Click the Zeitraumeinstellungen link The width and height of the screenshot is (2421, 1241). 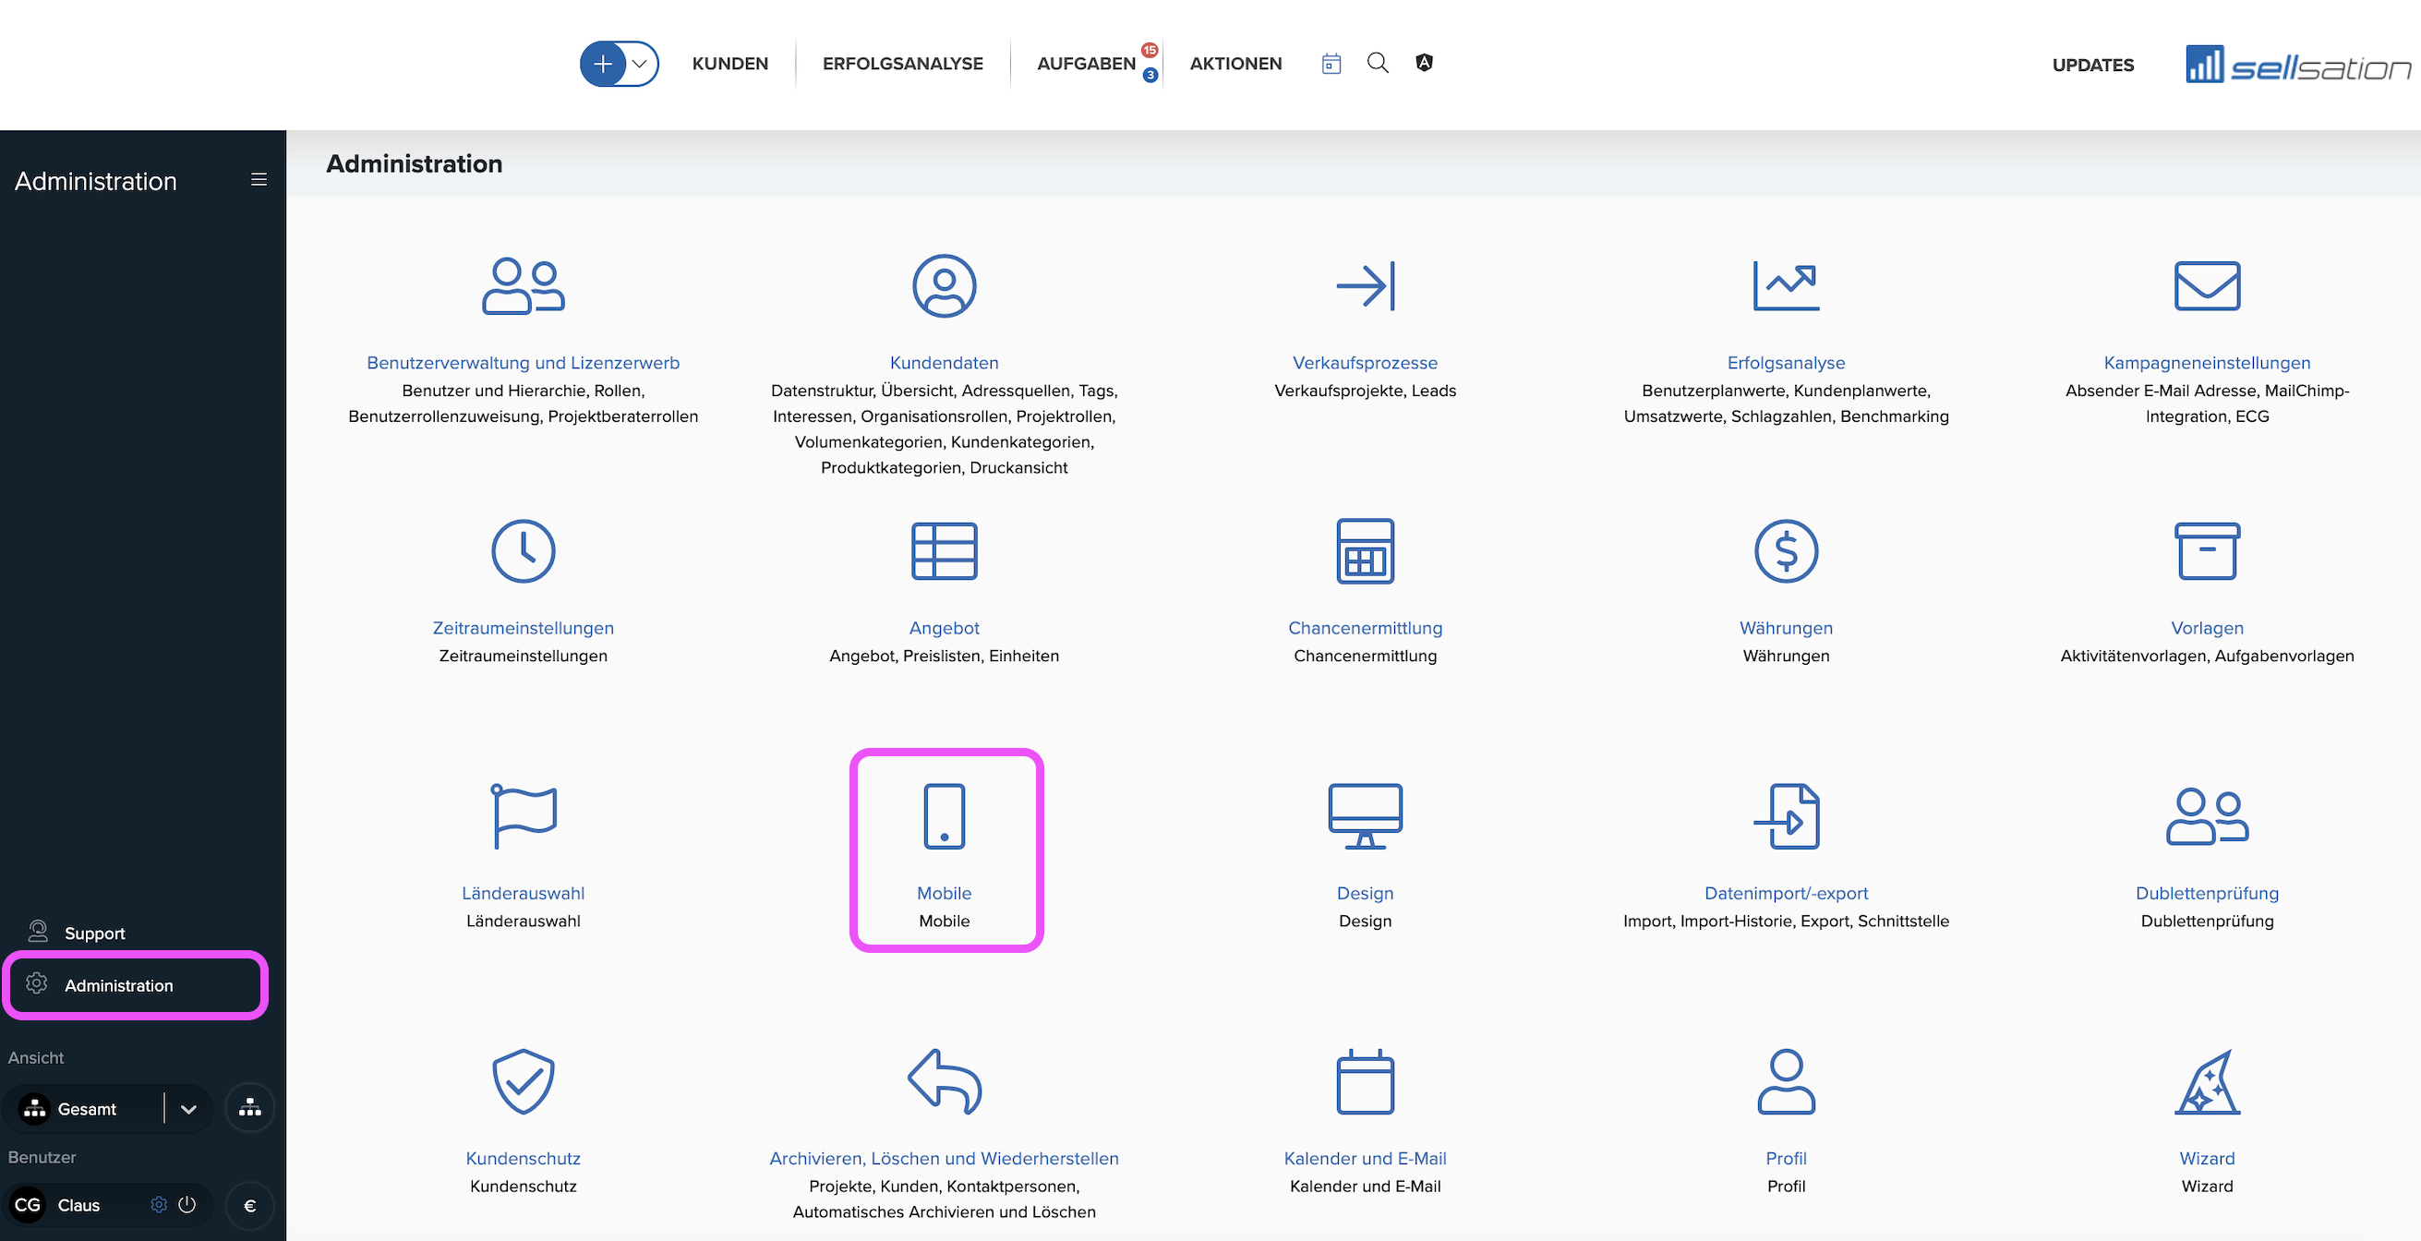(x=524, y=628)
